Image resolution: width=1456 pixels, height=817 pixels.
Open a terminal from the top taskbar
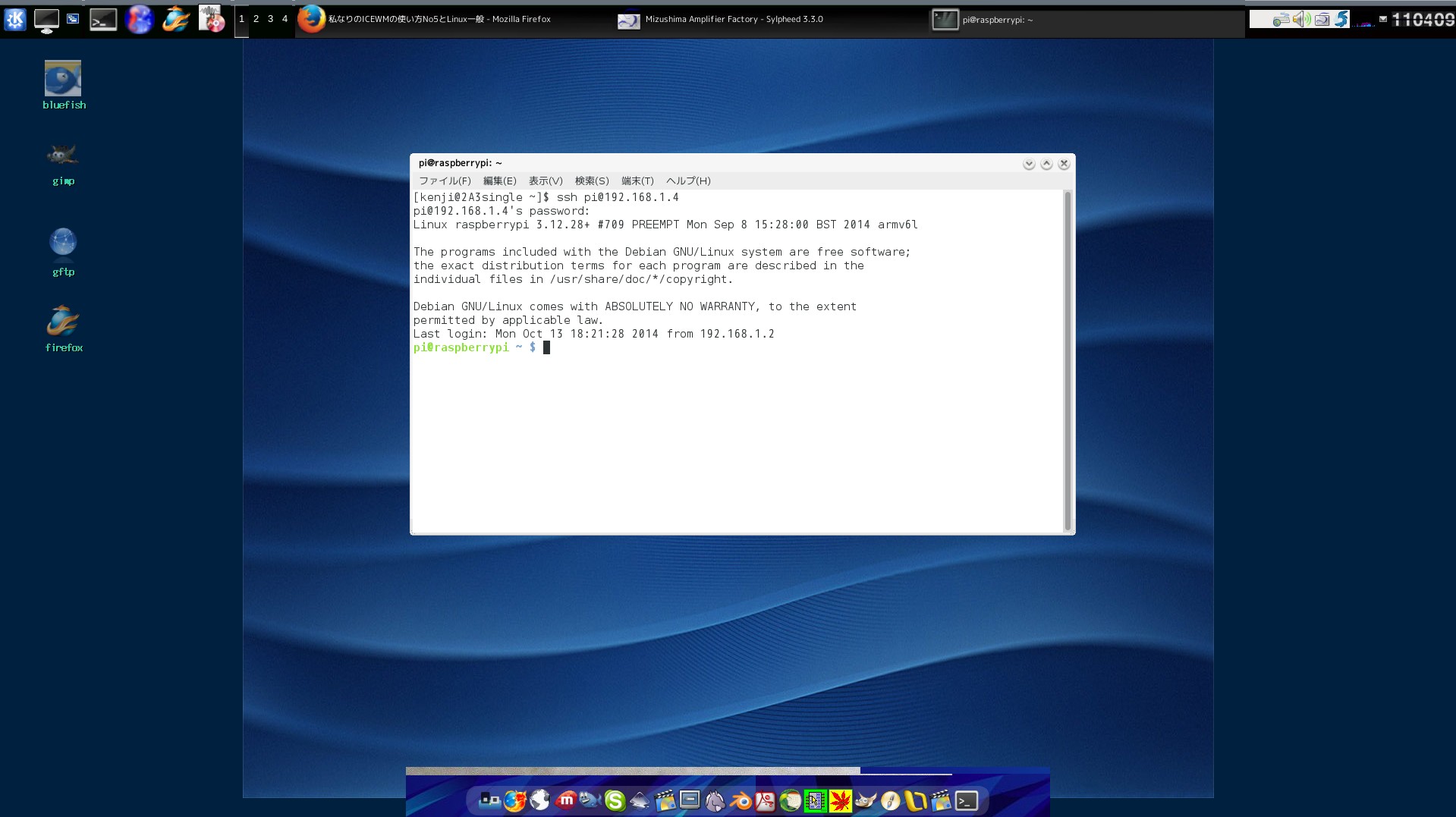103,18
